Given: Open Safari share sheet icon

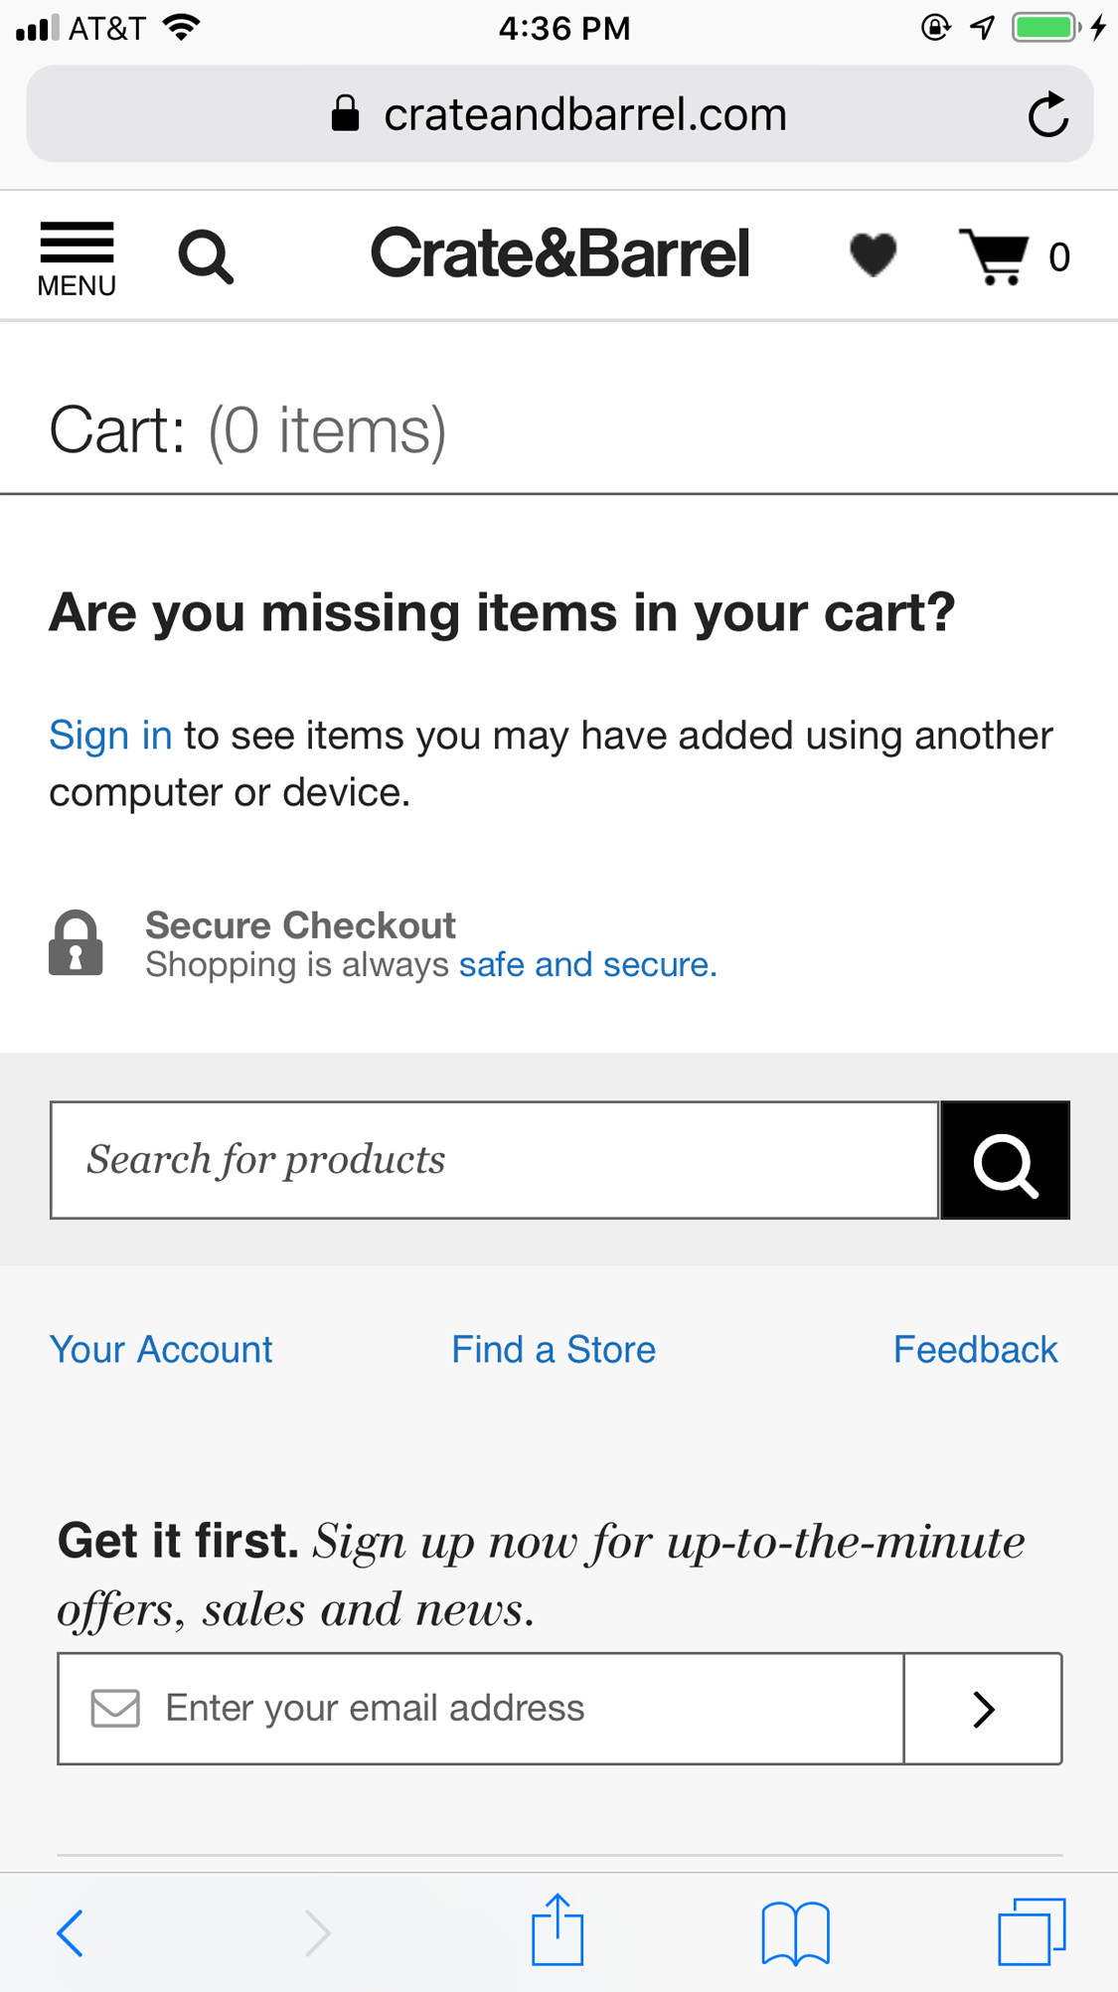Looking at the screenshot, I should (x=557, y=1931).
